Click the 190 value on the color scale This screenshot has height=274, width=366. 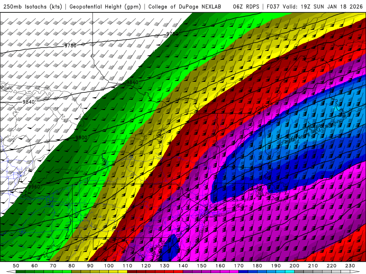pos(276,266)
